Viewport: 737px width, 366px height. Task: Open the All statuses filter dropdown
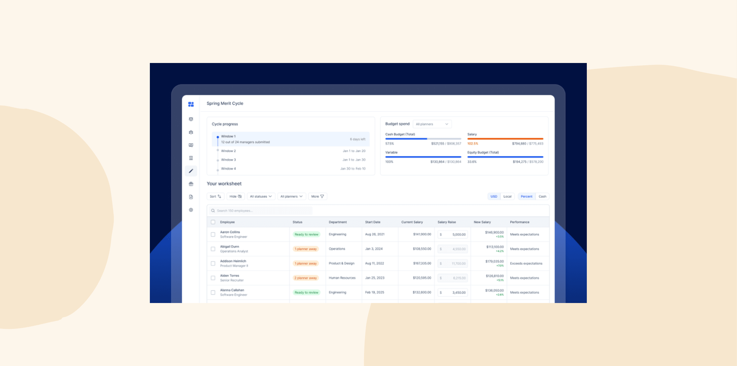[x=261, y=196]
